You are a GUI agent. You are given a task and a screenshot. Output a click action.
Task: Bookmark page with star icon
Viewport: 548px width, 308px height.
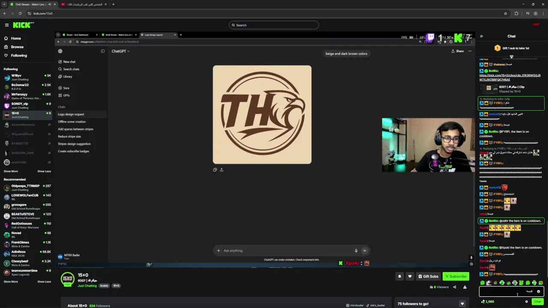506,13
